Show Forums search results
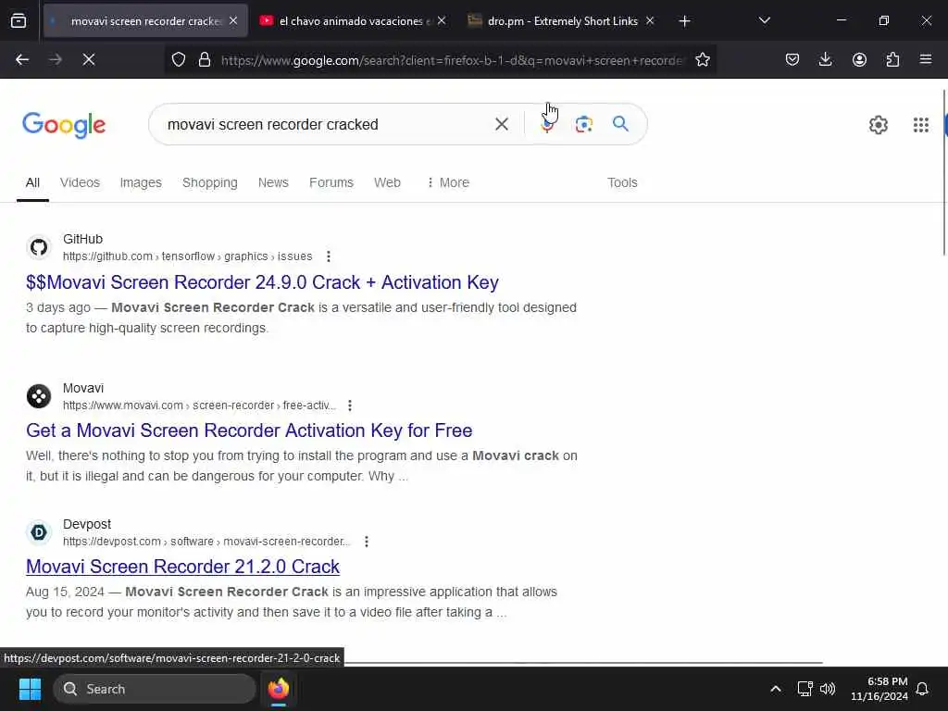948x711 pixels. pyautogui.click(x=331, y=182)
